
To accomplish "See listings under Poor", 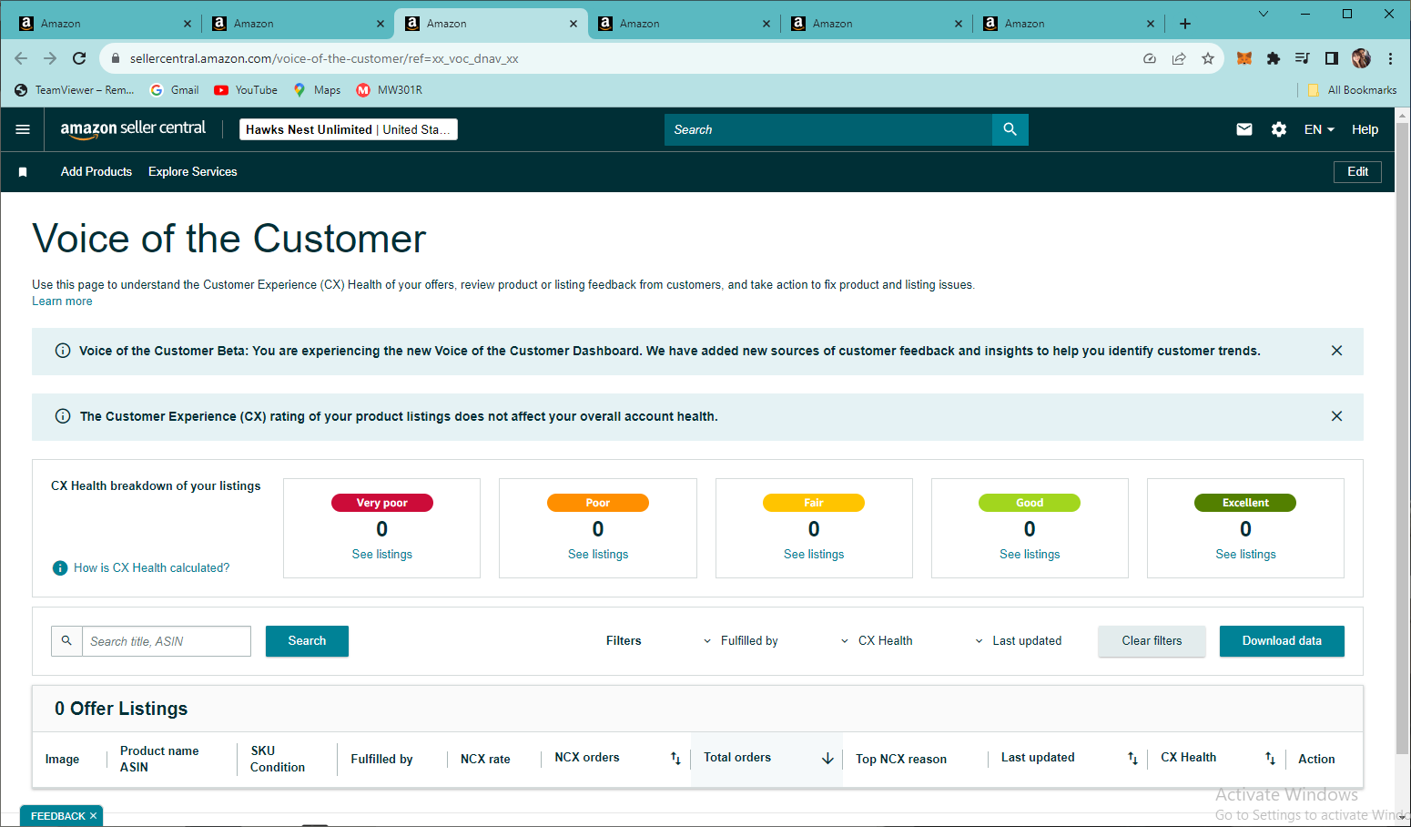I will coord(598,555).
